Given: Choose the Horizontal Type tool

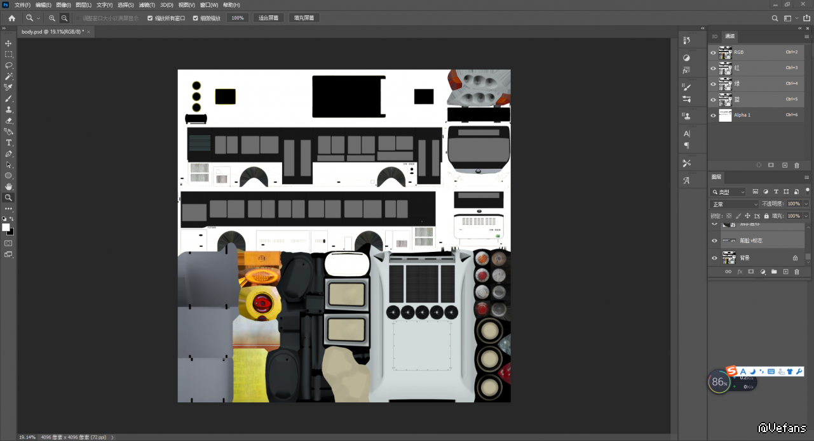Looking at the screenshot, I should 8,143.
